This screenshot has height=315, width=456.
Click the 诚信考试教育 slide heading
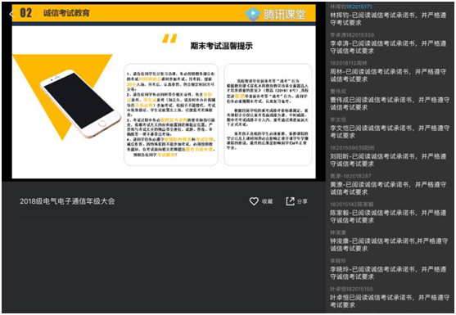pos(66,13)
